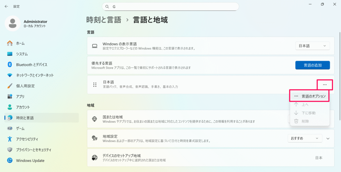Click the Windows Update icon
Image resolution: width=341 pixels, height=172 pixels.
pos(10,160)
